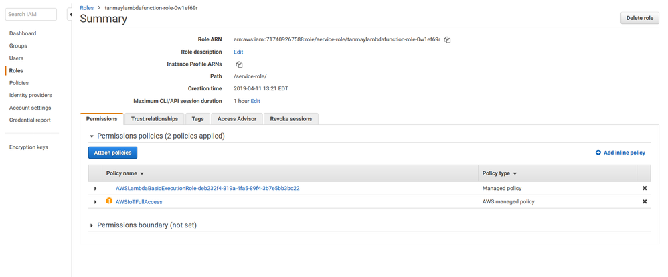
Task: Open Credential report in sidebar
Action: click(30, 120)
